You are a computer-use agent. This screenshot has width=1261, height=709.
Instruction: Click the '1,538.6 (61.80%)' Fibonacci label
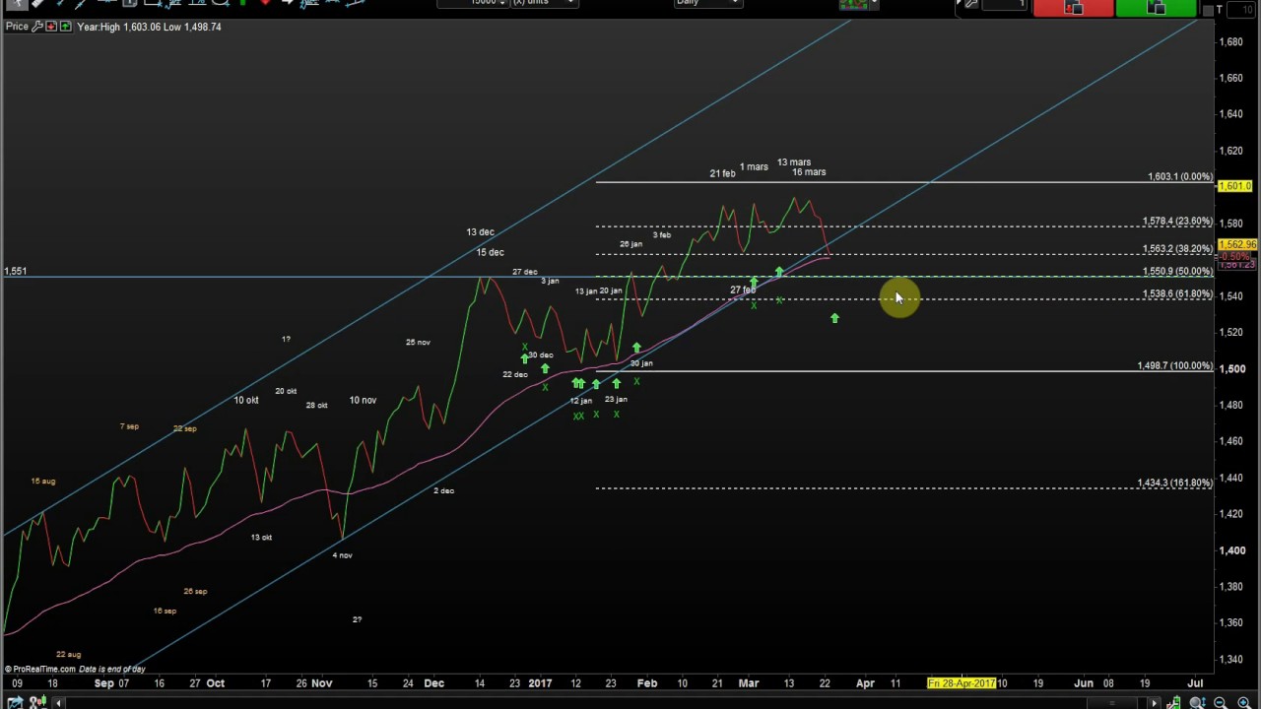pyautogui.click(x=1177, y=293)
